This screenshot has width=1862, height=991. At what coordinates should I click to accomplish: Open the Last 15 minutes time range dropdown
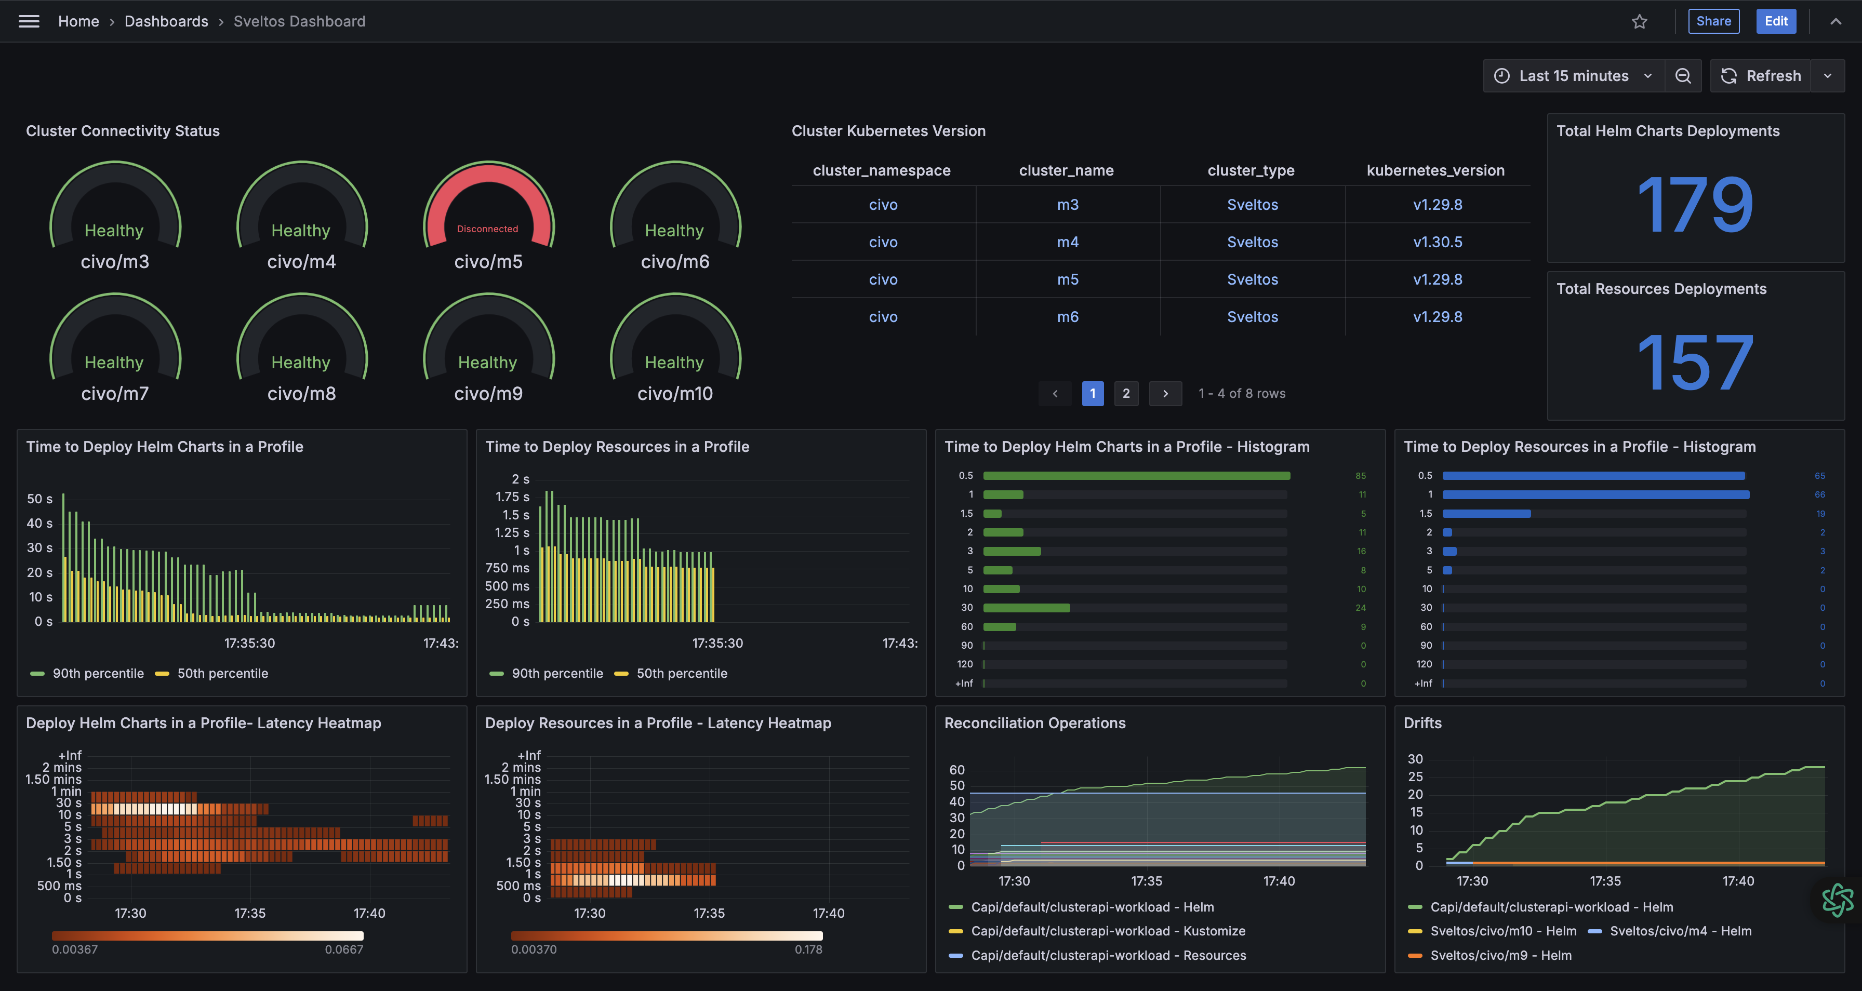pos(1574,75)
